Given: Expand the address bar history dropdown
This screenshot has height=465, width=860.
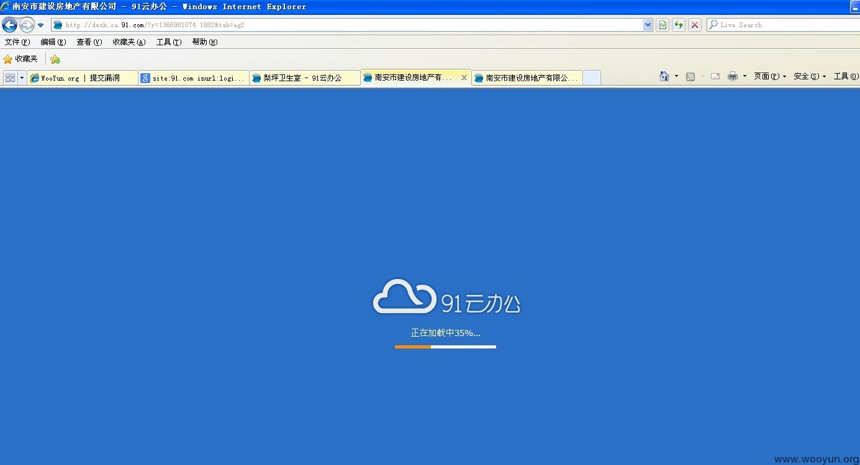Looking at the screenshot, I should pos(648,25).
